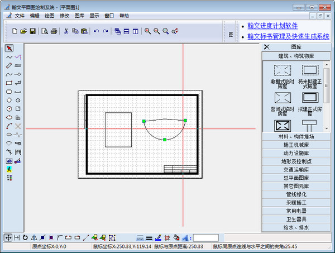
Task: Expand the 施工机械库 library section
Action: coord(295,145)
